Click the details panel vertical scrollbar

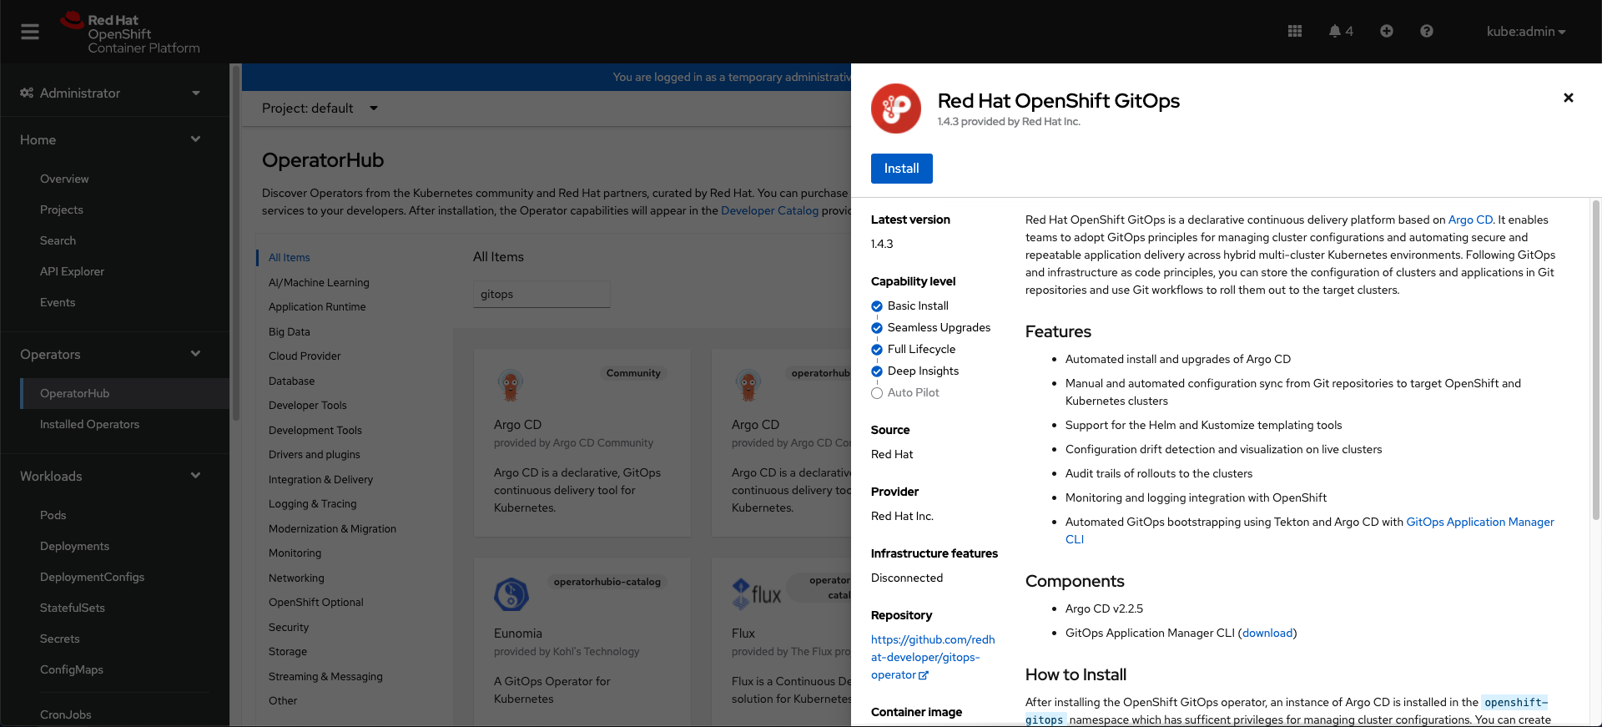1596,359
